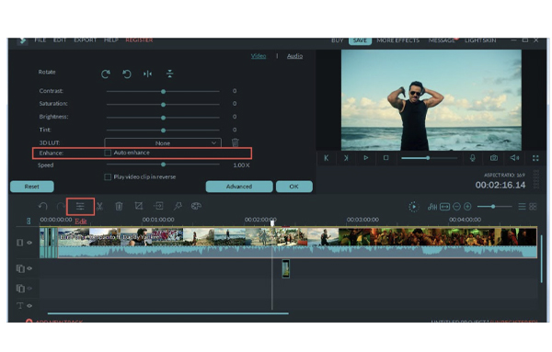Adjust the Brightness slider handle
Image resolution: width=552 pixels, height=352 pixels.
(x=163, y=118)
